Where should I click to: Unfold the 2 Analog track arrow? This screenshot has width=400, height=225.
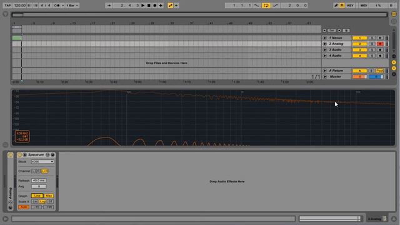point(325,44)
